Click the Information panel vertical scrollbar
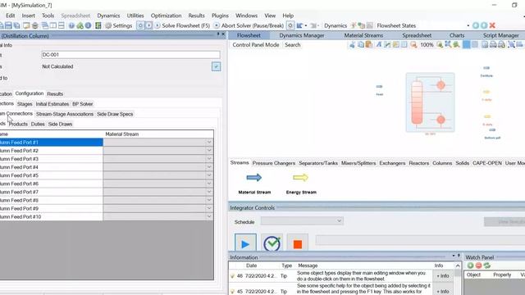The image size is (525, 295). (458, 279)
